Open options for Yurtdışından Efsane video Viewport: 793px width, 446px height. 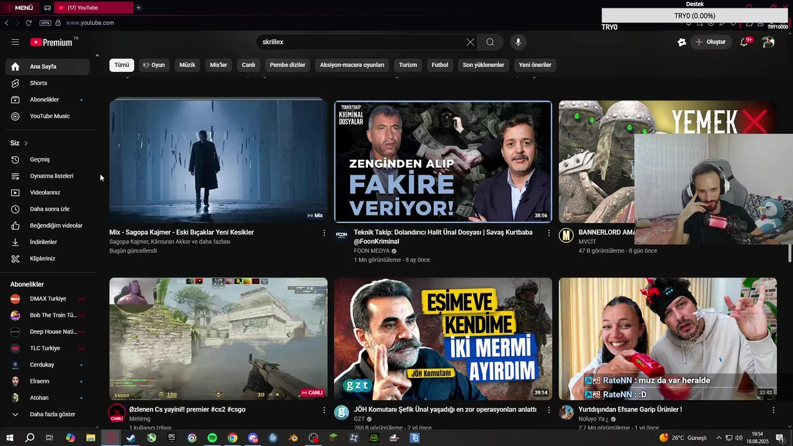click(773, 410)
